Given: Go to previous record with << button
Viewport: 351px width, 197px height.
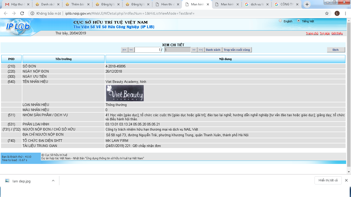Looking at the screenshot, I should pyautogui.click(x=131, y=50).
